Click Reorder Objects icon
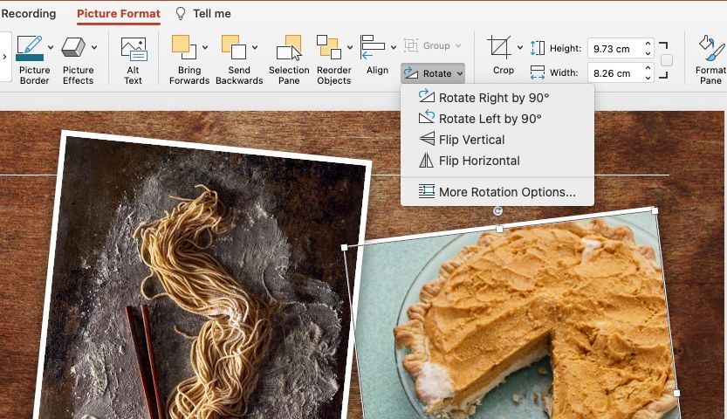The height and width of the screenshot is (419, 727). click(329, 48)
